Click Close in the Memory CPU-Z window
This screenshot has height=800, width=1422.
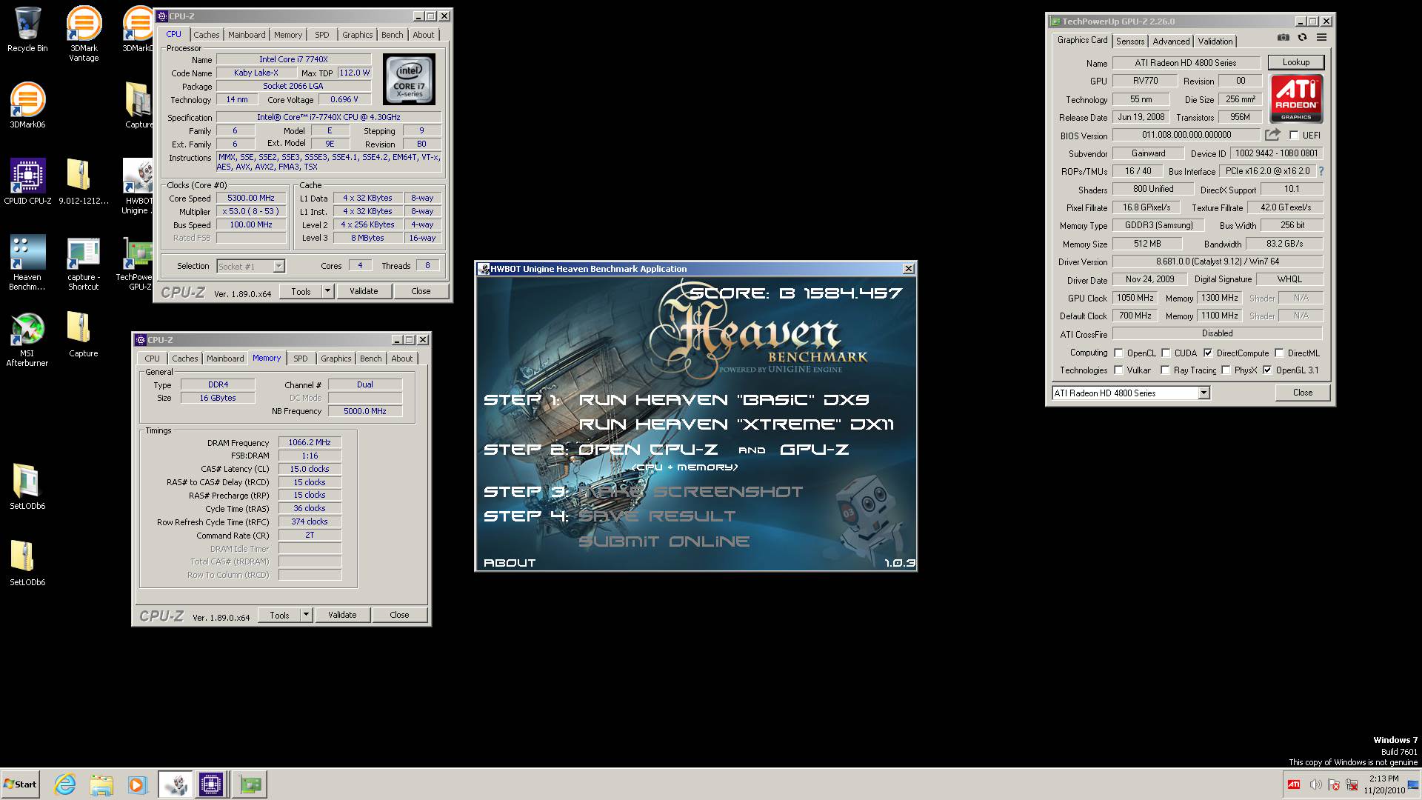coord(399,615)
